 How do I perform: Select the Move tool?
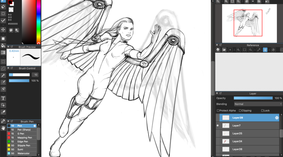(3, 29)
